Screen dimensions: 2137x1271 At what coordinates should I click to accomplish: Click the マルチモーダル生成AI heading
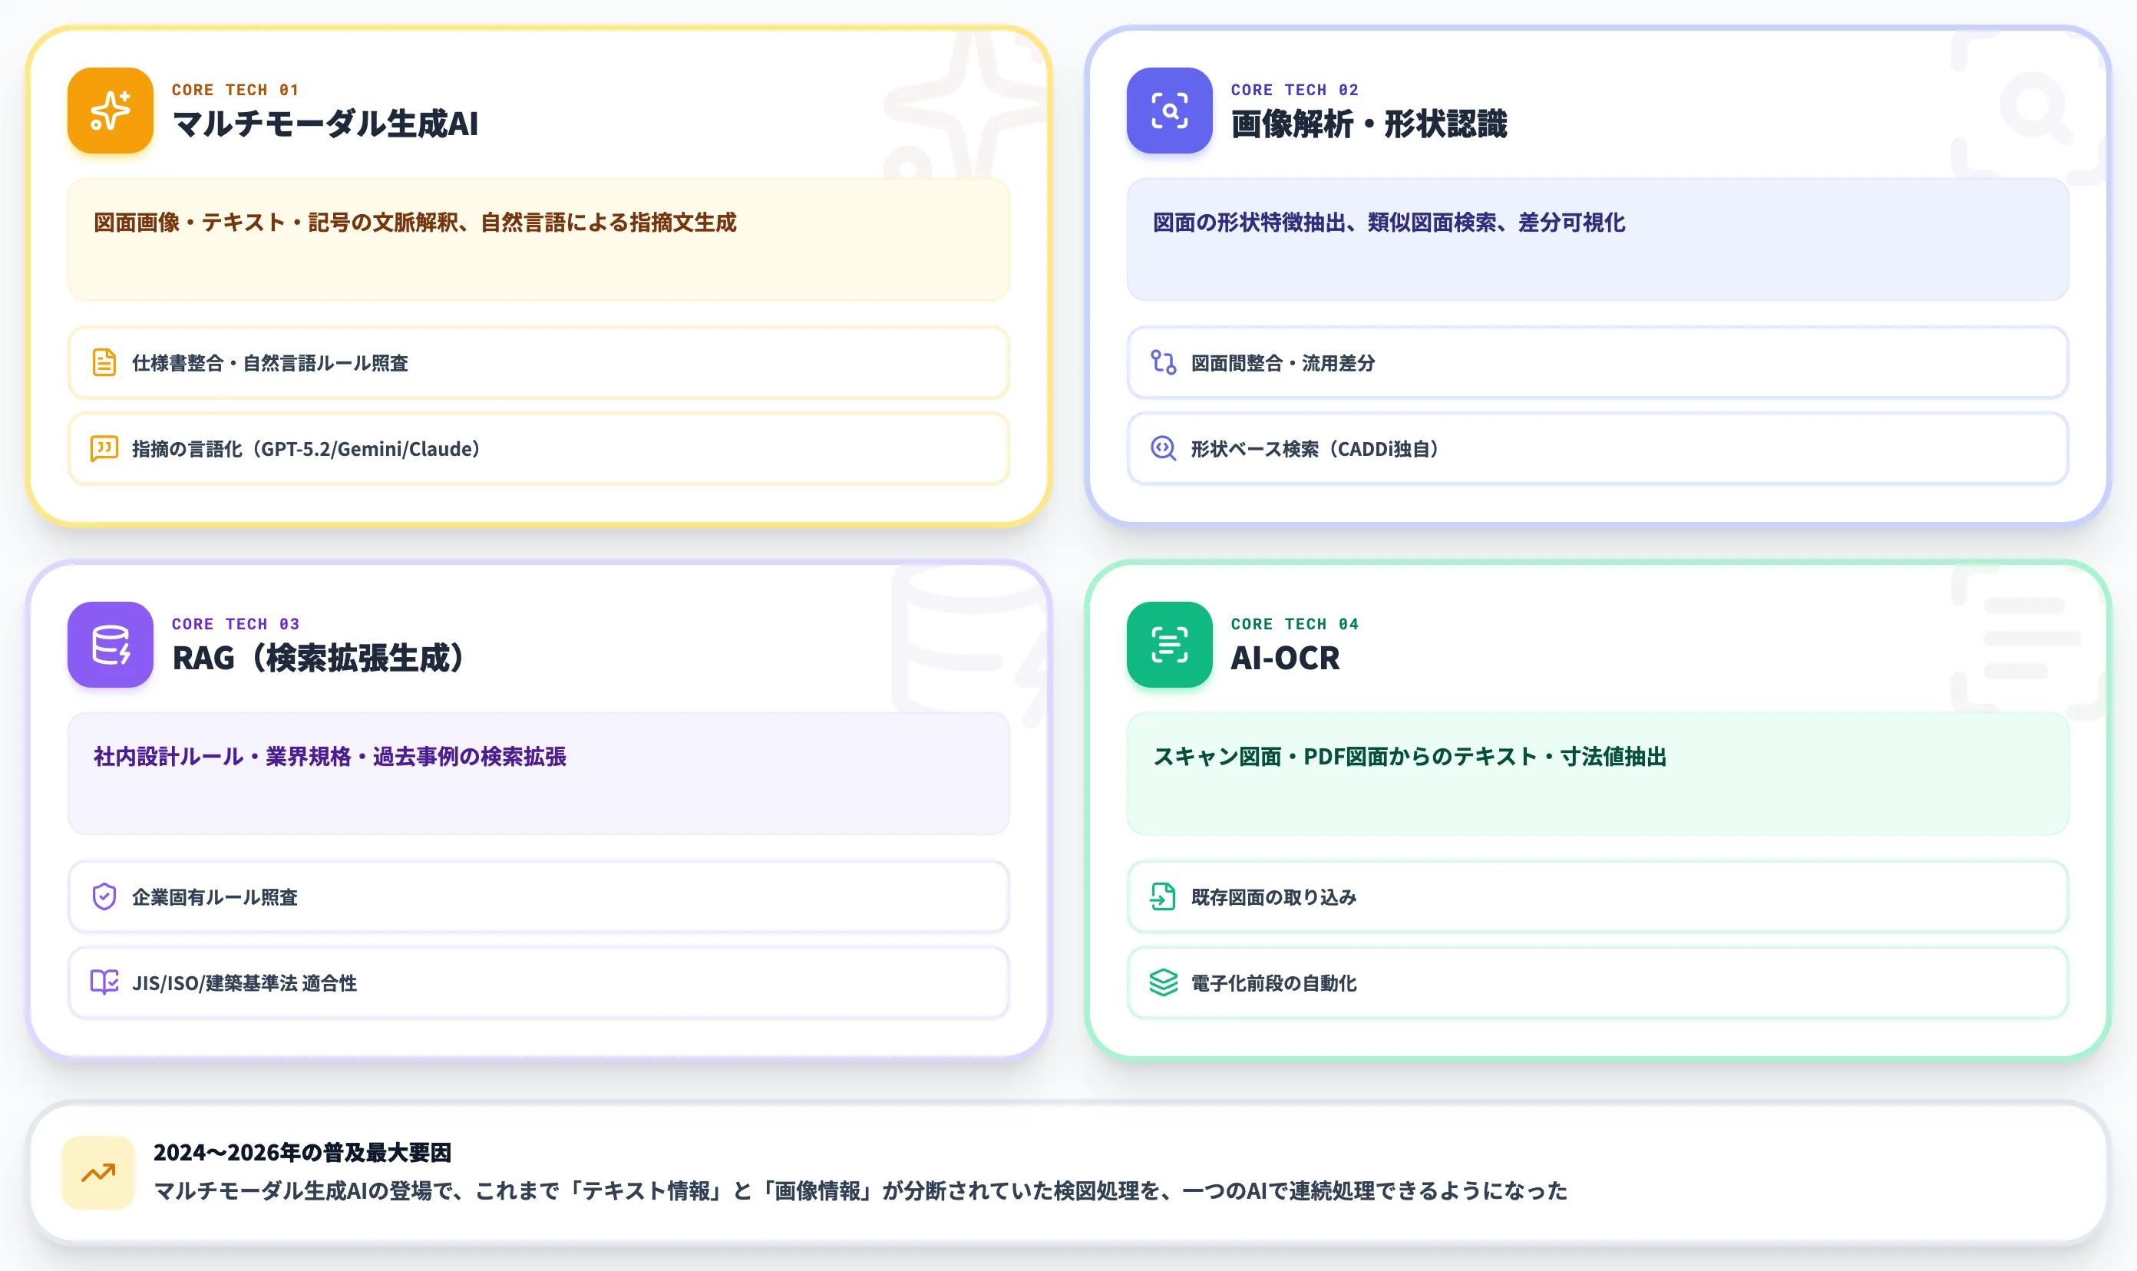coord(325,124)
